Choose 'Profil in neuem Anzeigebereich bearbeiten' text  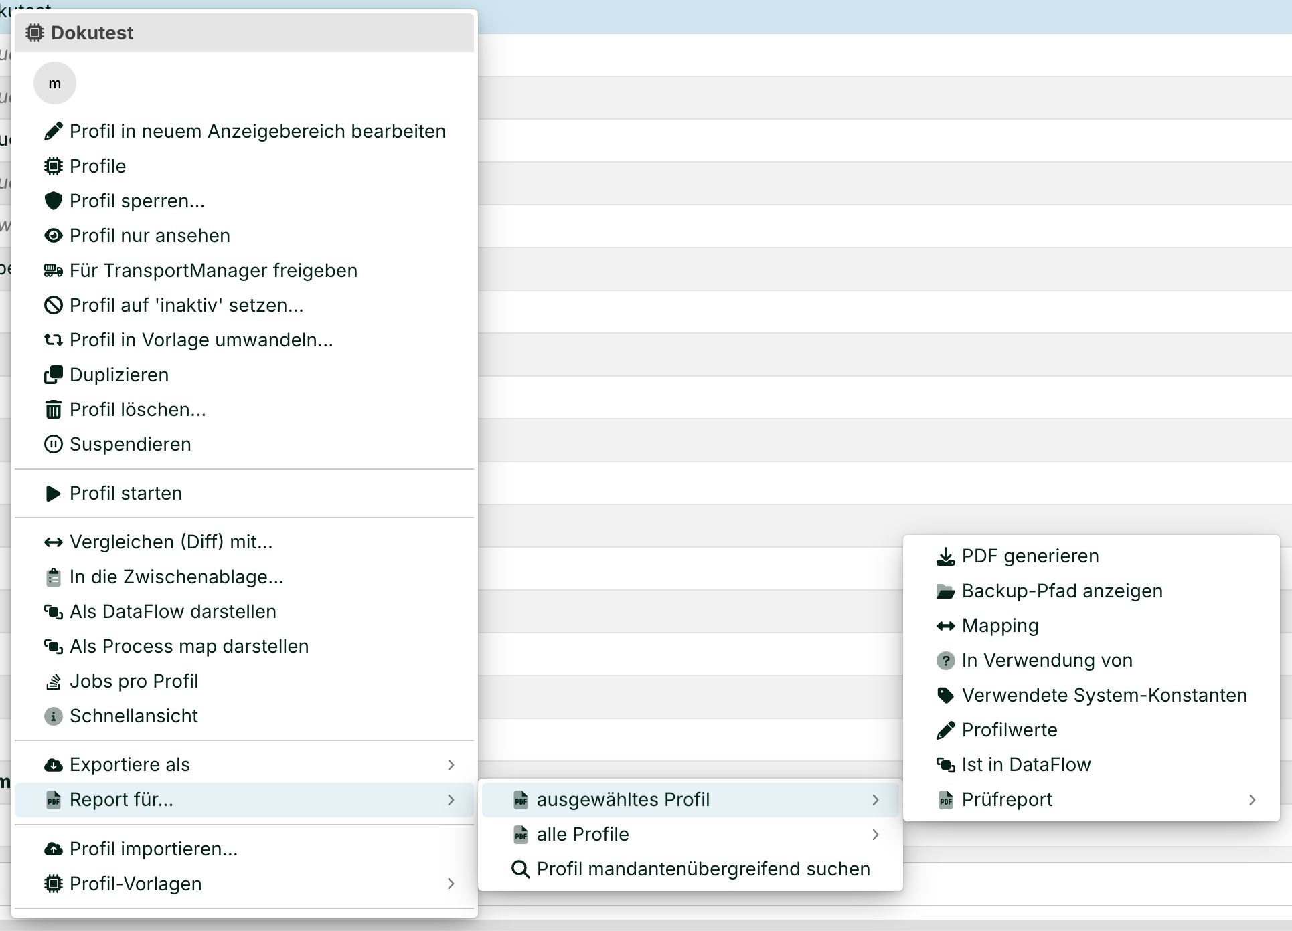point(258,131)
